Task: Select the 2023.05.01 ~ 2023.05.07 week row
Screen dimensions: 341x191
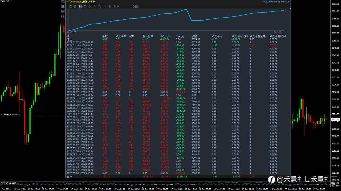Action: (x=178, y=154)
